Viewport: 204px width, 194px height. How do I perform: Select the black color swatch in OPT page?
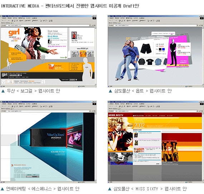tap(160, 49)
